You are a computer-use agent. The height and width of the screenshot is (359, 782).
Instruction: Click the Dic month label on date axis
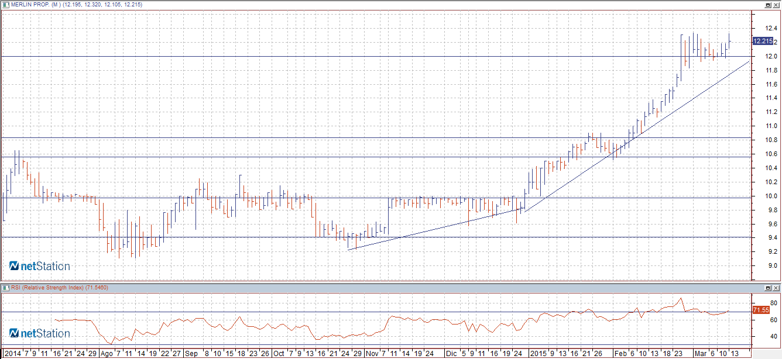coord(451,354)
